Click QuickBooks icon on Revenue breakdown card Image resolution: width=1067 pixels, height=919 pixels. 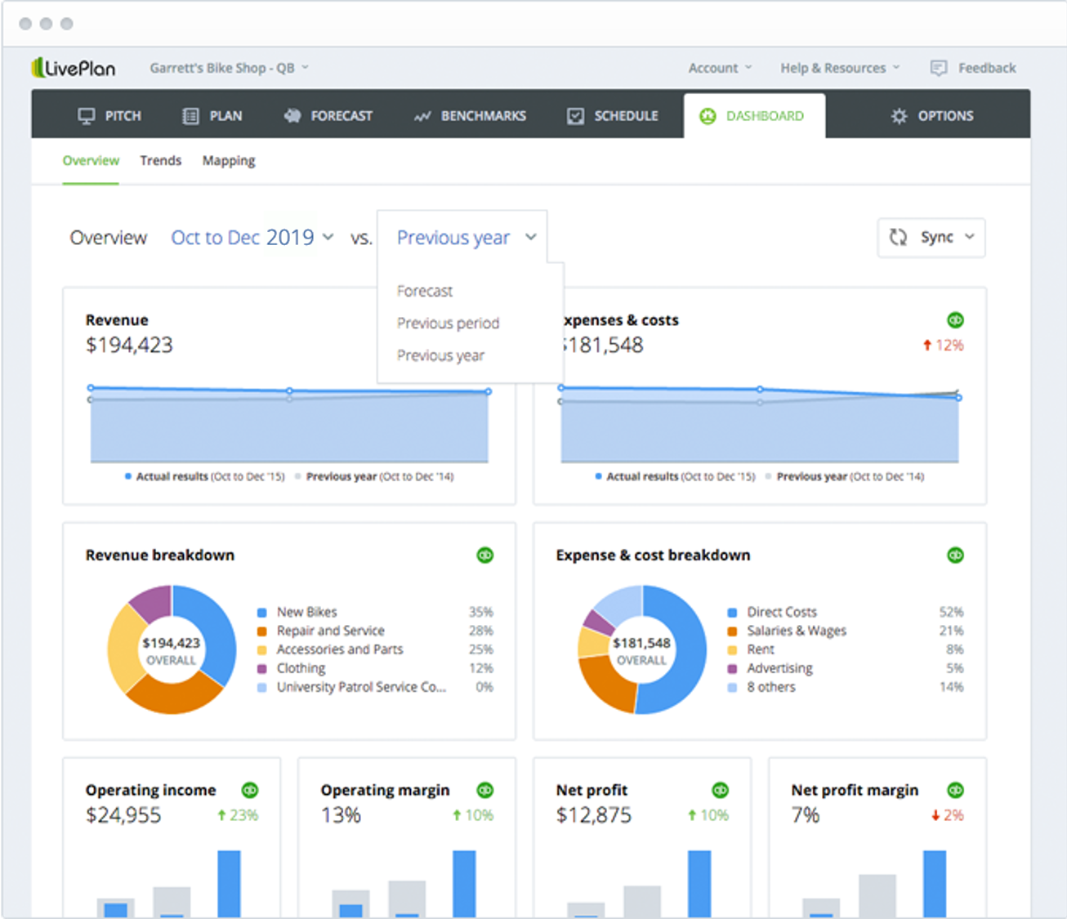(485, 555)
